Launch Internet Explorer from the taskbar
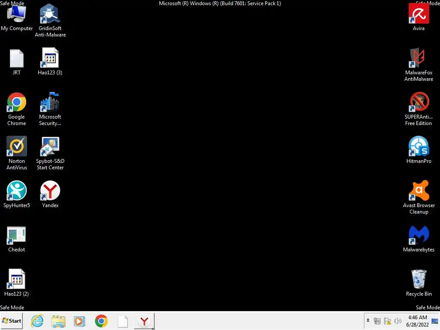 tap(37, 321)
